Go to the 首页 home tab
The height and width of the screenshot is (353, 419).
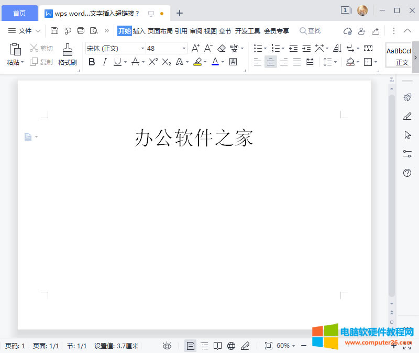pos(19,13)
